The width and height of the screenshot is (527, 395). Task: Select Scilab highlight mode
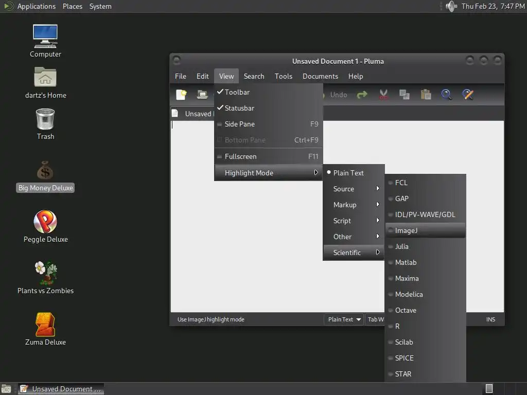pyautogui.click(x=426, y=342)
